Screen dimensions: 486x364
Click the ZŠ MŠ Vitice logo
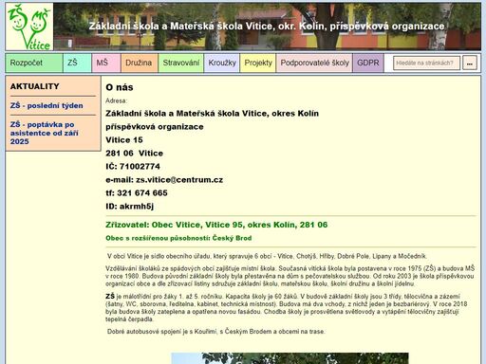coord(29,27)
